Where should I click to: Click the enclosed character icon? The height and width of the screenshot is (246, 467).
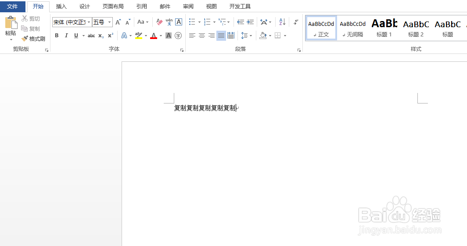[178, 36]
